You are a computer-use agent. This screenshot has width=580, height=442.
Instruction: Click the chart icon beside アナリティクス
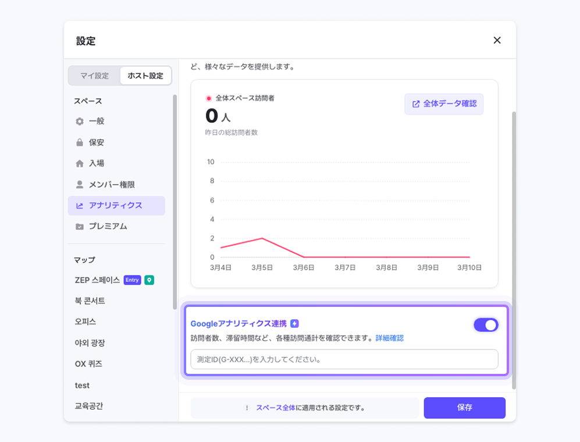(80, 206)
